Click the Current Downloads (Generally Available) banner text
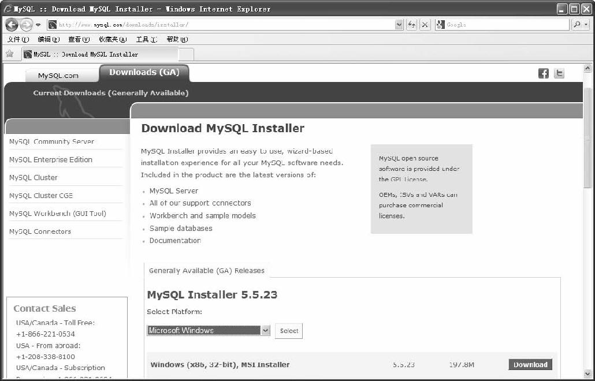This screenshot has height=381, width=595. (111, 93)
